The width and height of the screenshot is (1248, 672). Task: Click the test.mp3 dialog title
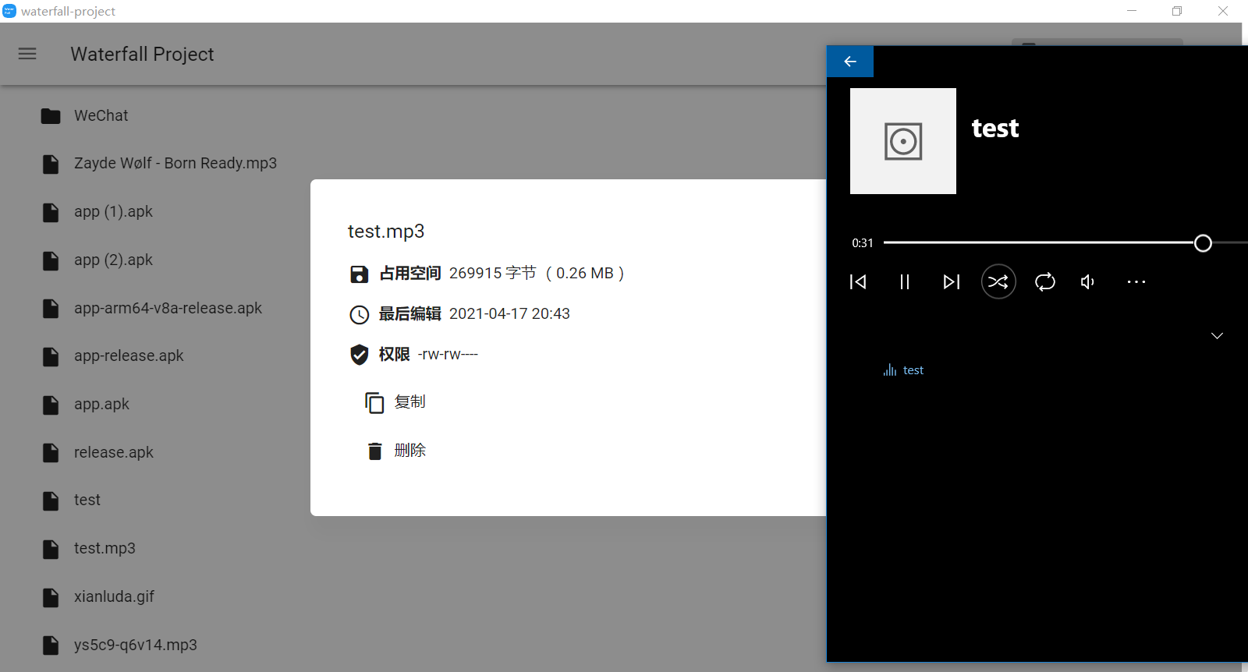[386, 232]
